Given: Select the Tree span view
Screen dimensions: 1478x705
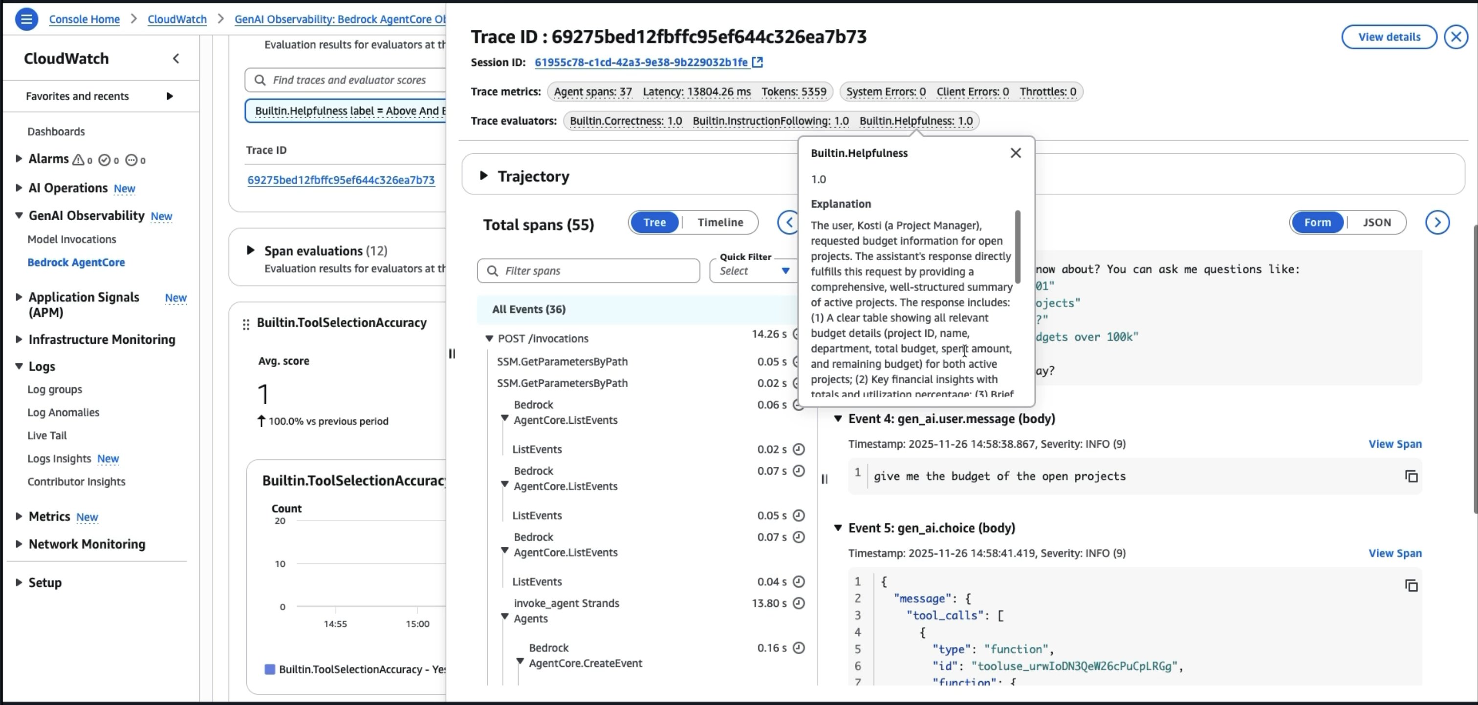Looking at the screenshot, I should 654,223.
